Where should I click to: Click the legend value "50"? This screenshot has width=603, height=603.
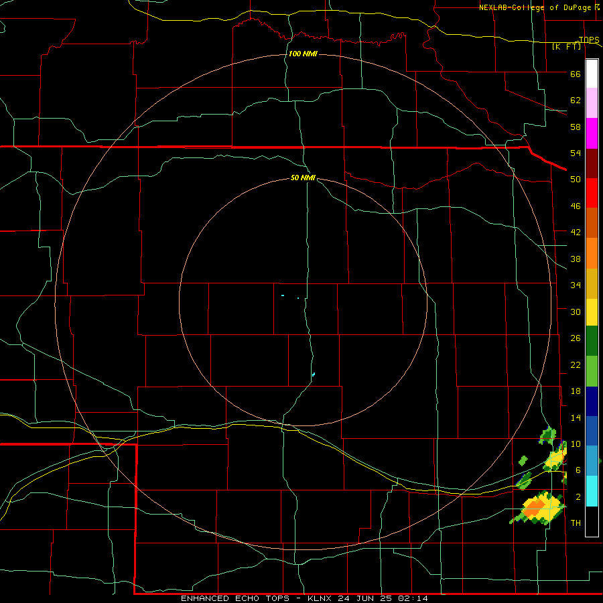[x=576, y=179]
